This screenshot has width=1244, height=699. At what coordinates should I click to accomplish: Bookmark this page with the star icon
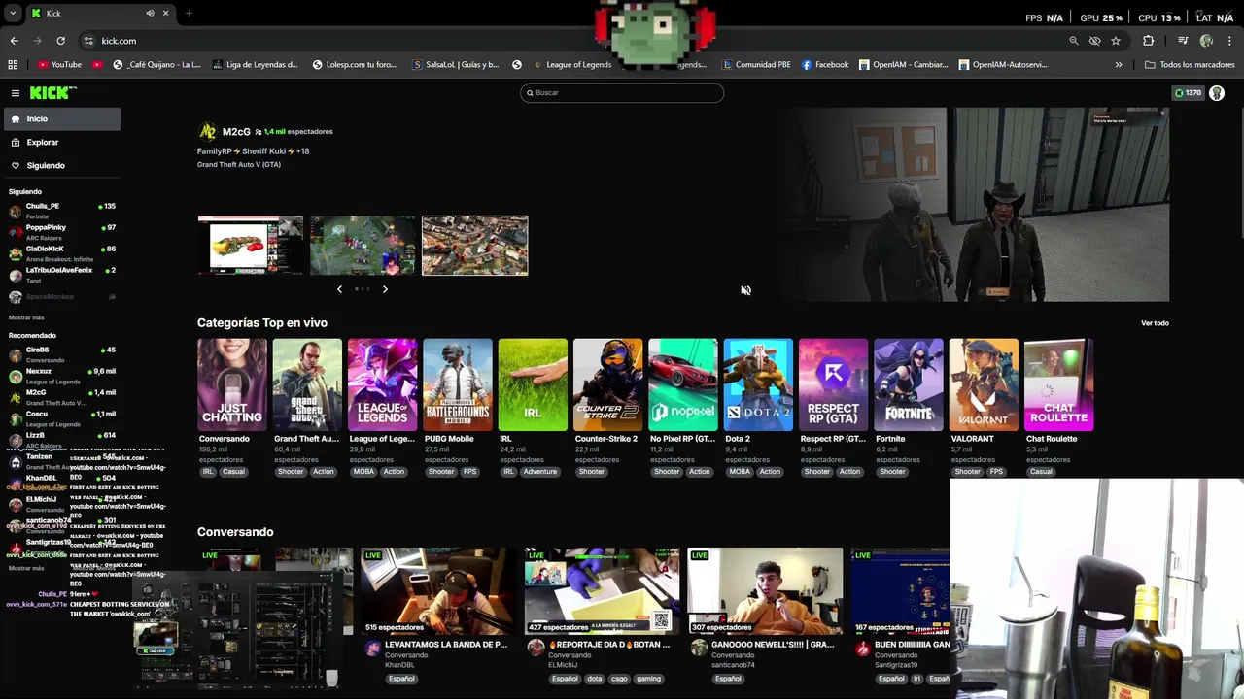(x=1116, y=41)
